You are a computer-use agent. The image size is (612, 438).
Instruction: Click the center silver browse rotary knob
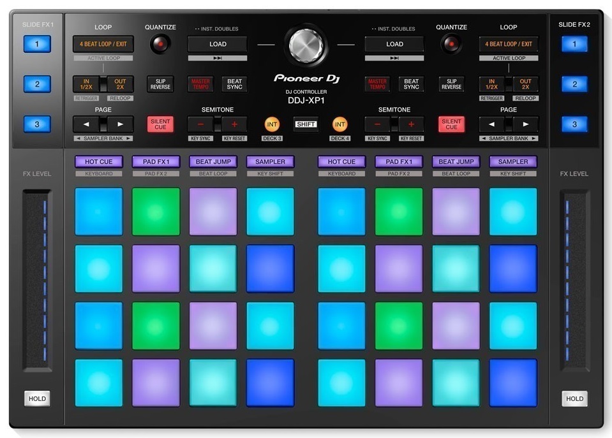tap(306, 46)
